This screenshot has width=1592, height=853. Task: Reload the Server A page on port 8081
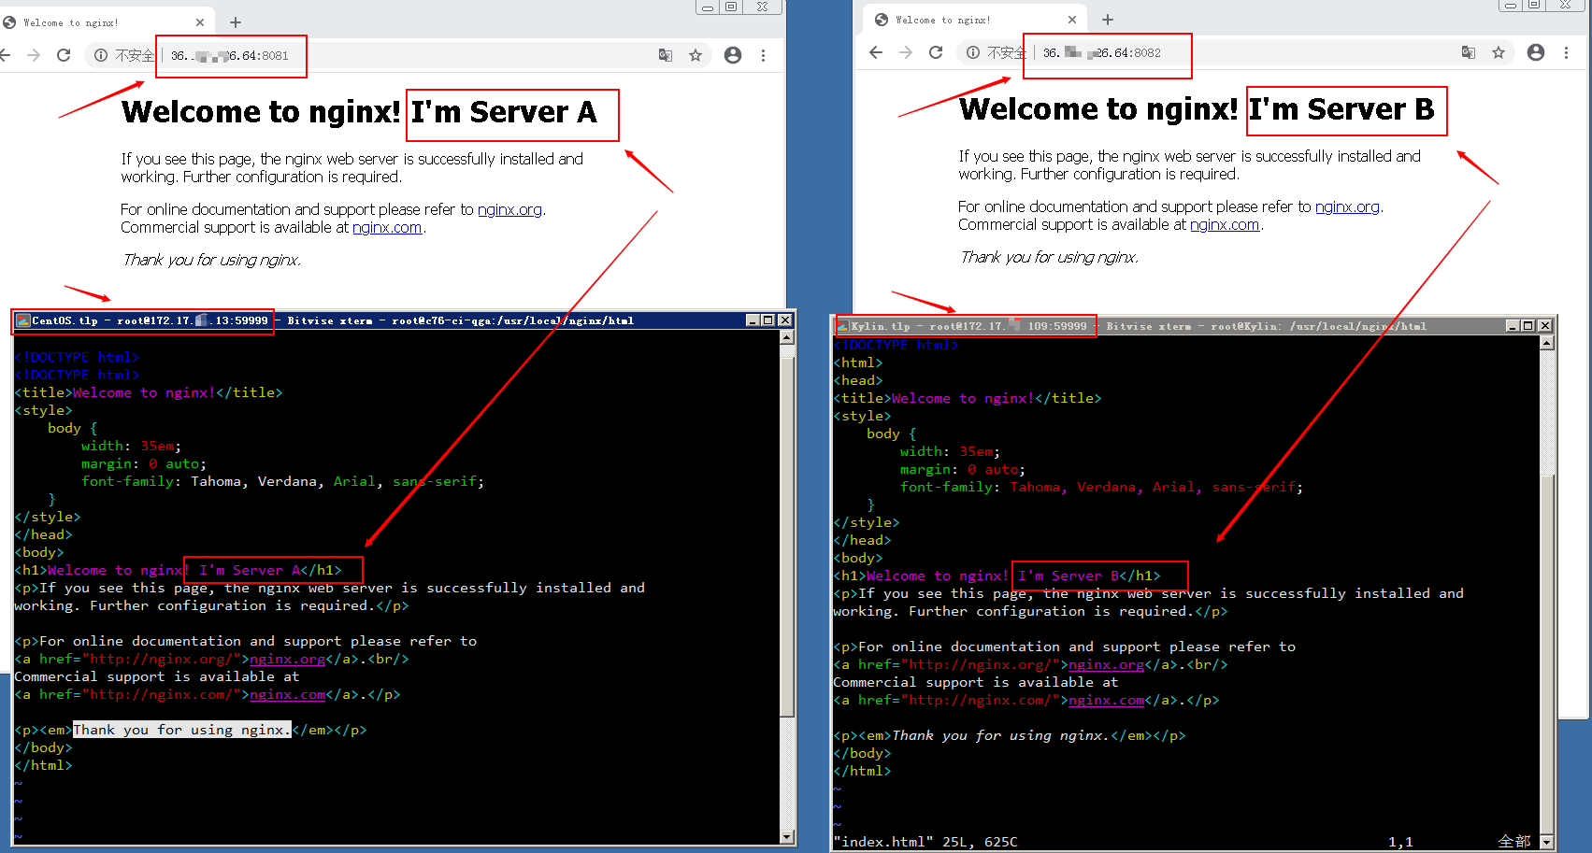pyautogui.click(x=64, y=55)
